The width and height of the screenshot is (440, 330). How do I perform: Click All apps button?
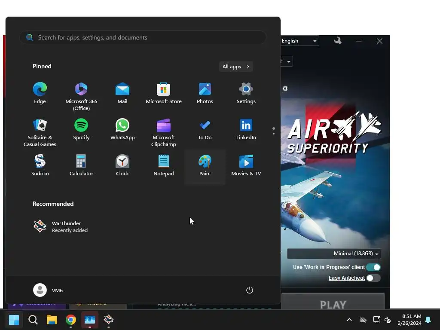coord(236,67)
